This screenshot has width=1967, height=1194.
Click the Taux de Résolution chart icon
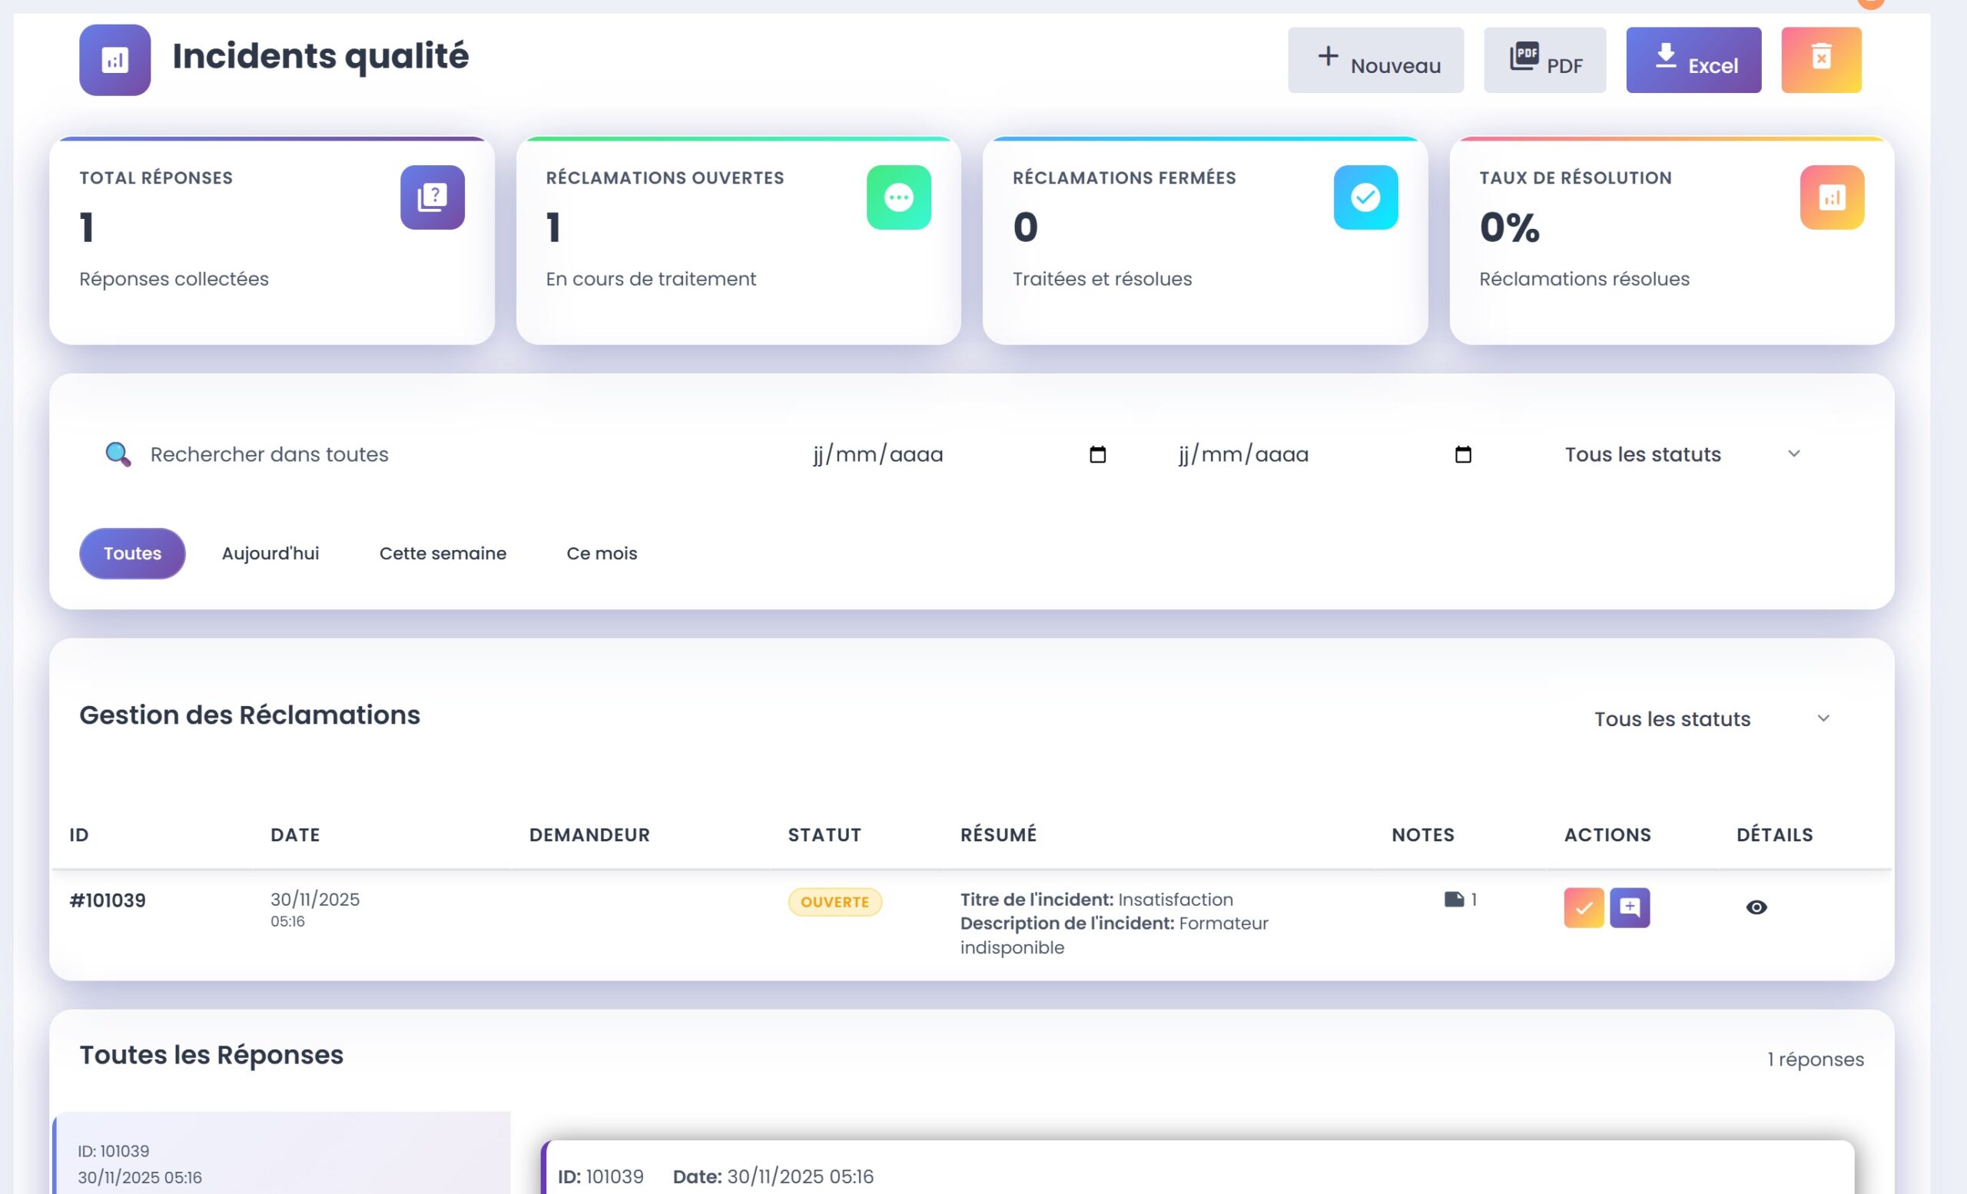click(x=1831, y=197)
